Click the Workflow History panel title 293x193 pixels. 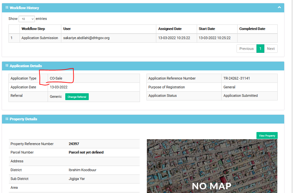tap(24, 8)
